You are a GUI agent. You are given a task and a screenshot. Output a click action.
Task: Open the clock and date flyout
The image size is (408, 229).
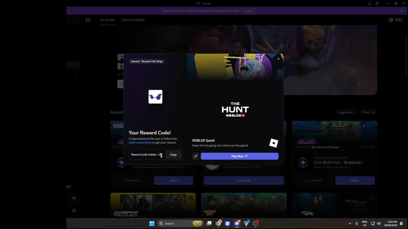point(390,223)
